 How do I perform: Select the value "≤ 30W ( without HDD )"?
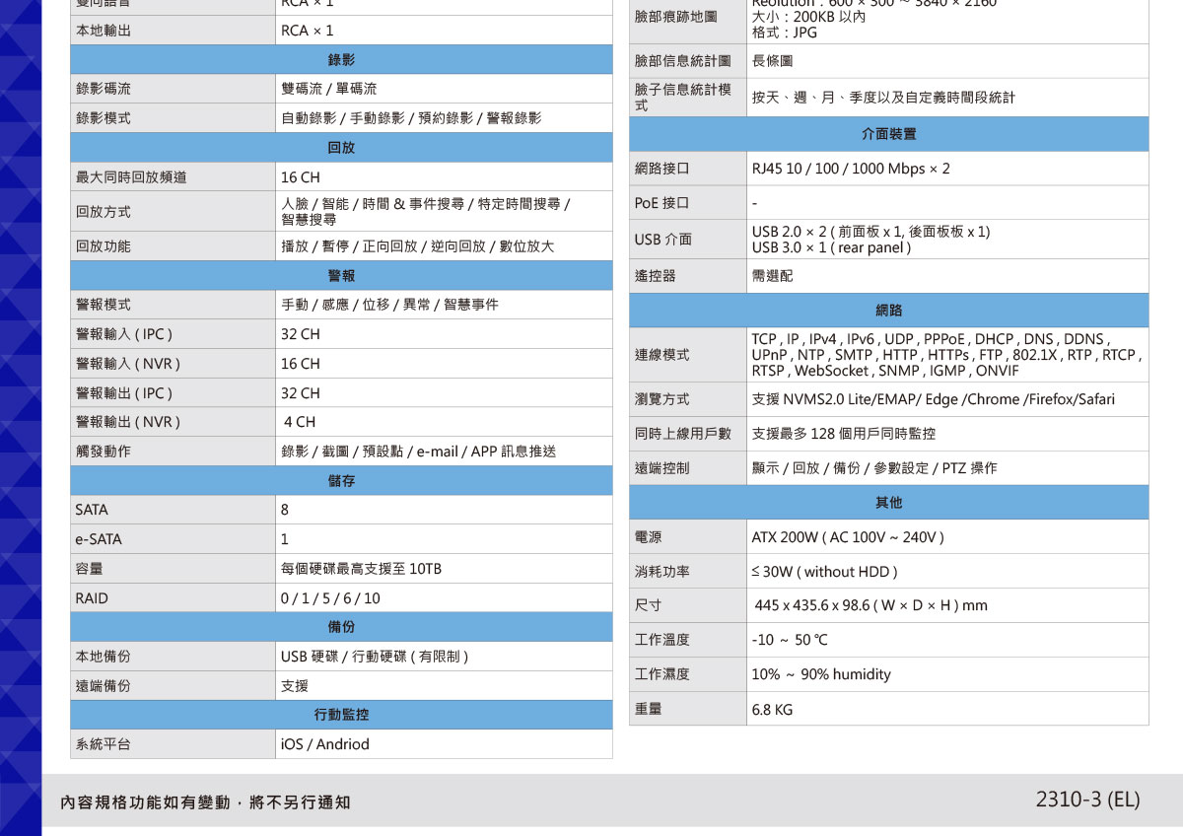[x=824, y=572]
